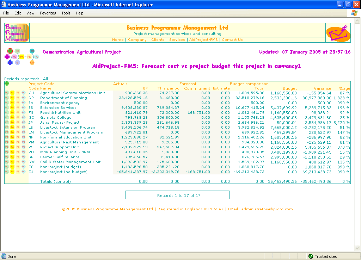This screenshot has width=361, height=260.
Task: Click the PE icon in the JP row
Action: click(18, 122)
